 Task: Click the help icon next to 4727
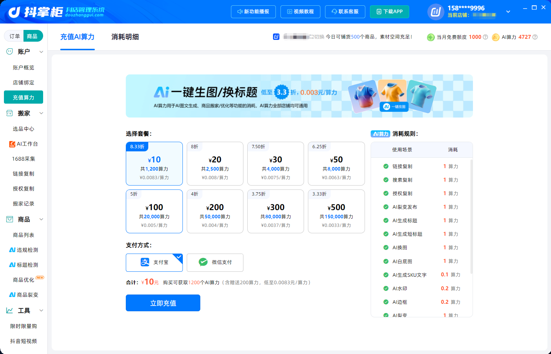pyautogui.click(x=535, y=37)
